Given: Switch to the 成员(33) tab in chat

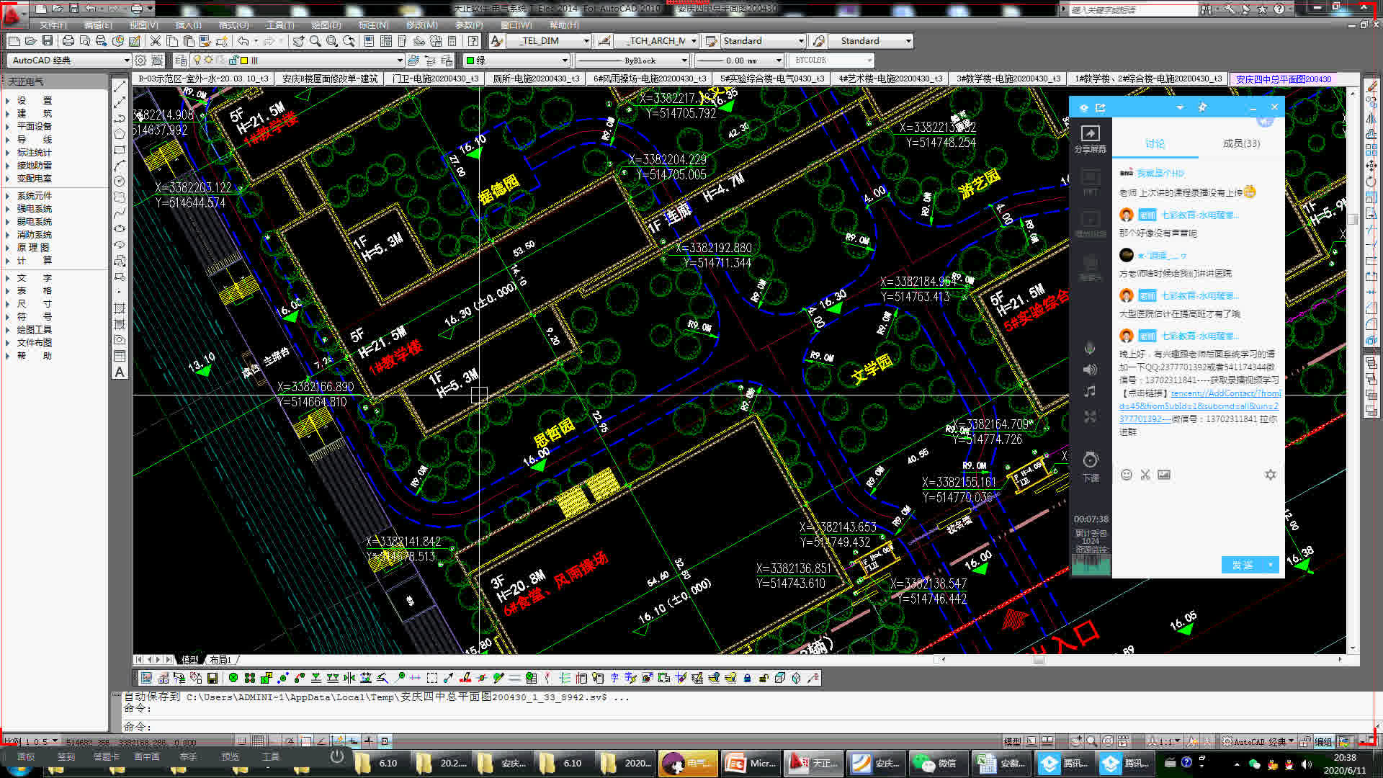Looking at the screenshot, I should (x=1241, y=143).
